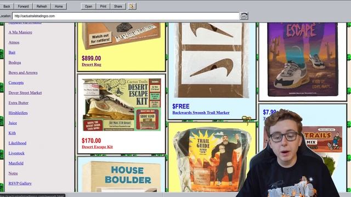The height and width of the screenshot is (197, 351).
Task: Click the backwards swoosh stencil image
Action: [212, 60]
